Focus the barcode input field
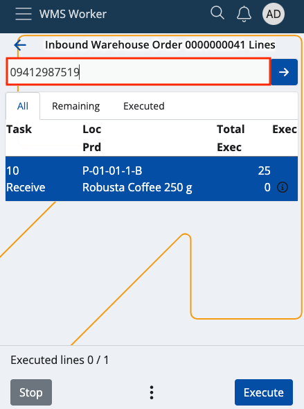The width and height of the screenshot is (304, 409). (x=138, y=71)
